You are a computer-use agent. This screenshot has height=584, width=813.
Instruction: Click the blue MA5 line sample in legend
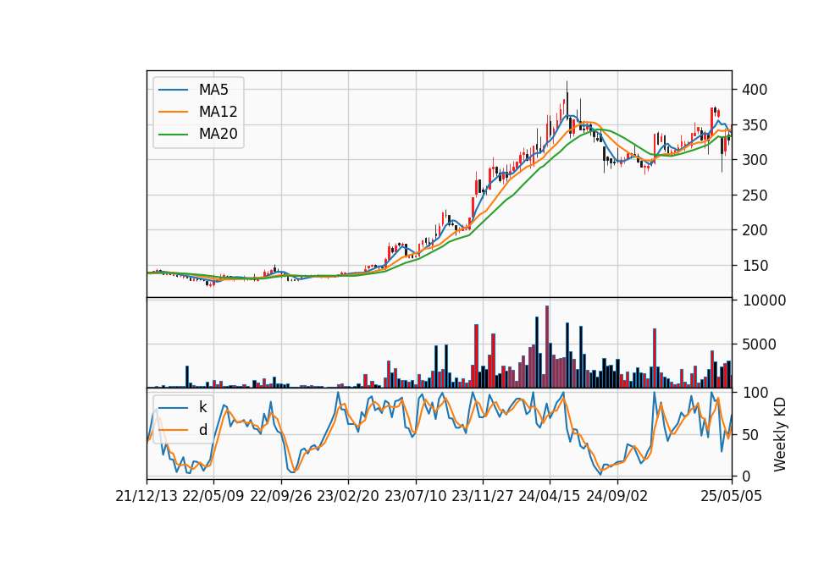(x=173, y=90)
